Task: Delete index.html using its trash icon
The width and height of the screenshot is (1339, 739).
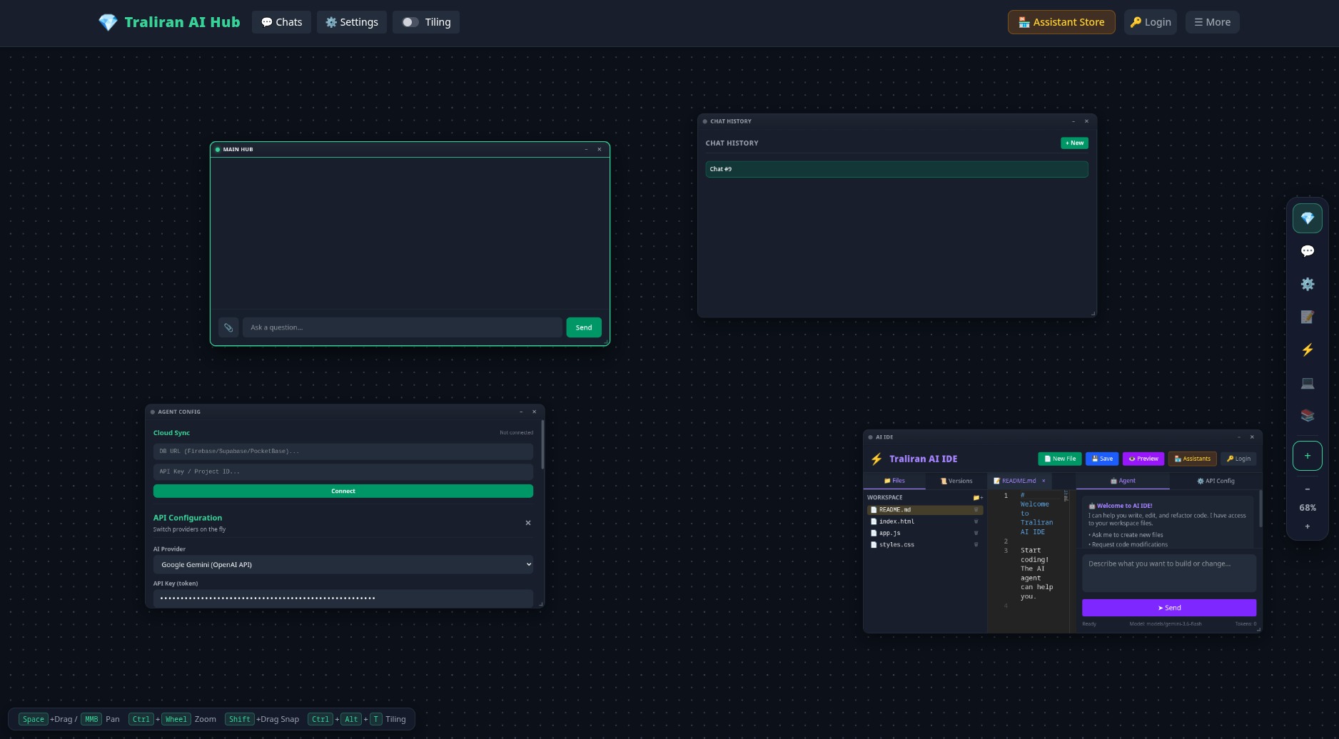Action: [976, 521]
